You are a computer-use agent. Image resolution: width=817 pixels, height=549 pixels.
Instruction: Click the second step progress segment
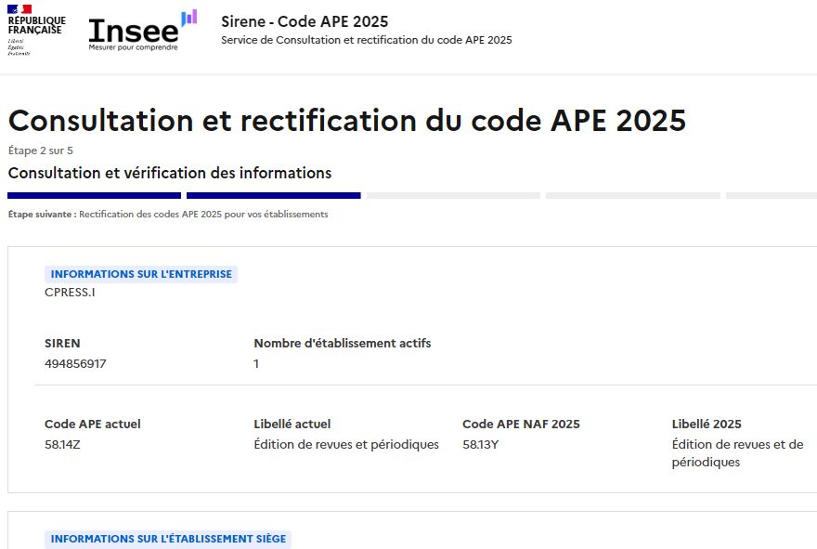click(273, 195)
